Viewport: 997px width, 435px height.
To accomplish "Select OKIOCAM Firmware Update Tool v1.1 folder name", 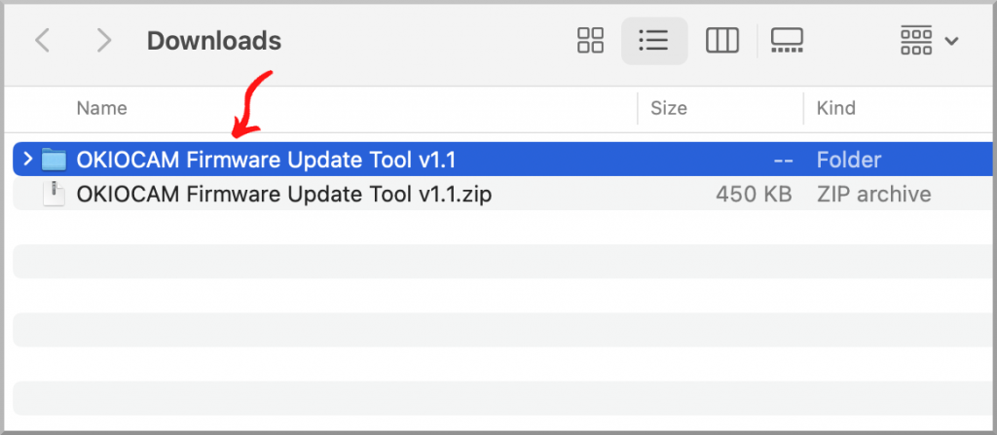I will coord(266,159).
